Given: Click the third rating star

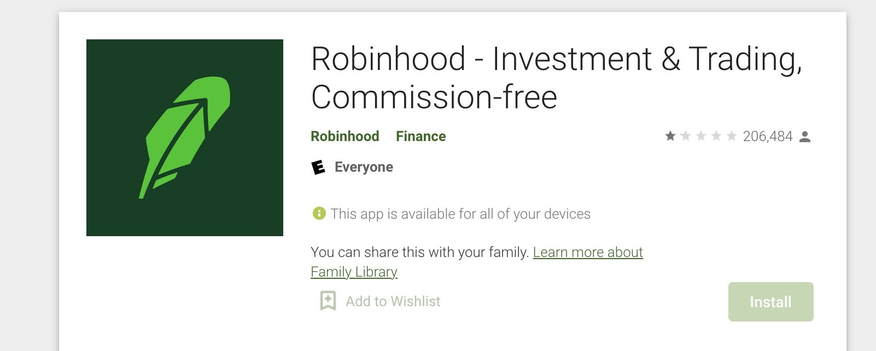Looking at the screenshot, I should coord(701,136).
